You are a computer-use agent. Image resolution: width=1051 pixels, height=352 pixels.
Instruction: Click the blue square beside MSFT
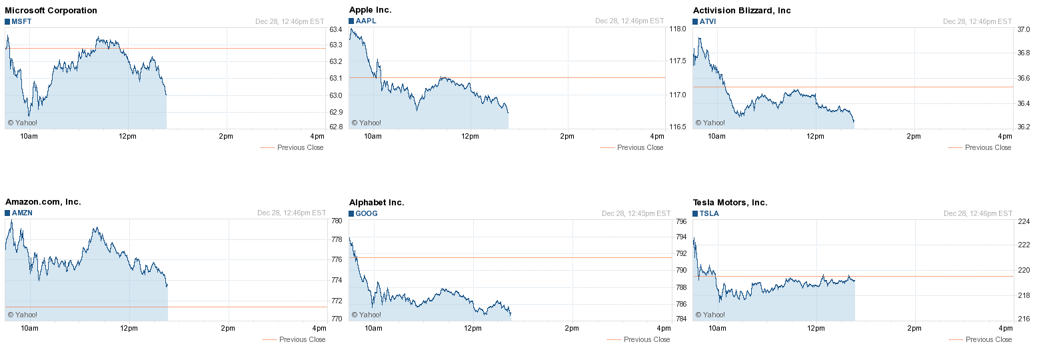(x=7, y=21)
